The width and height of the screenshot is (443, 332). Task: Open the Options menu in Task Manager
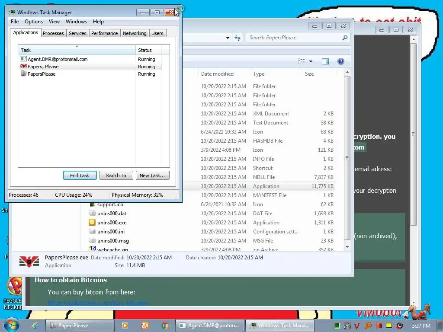click(x=34, y=22)
